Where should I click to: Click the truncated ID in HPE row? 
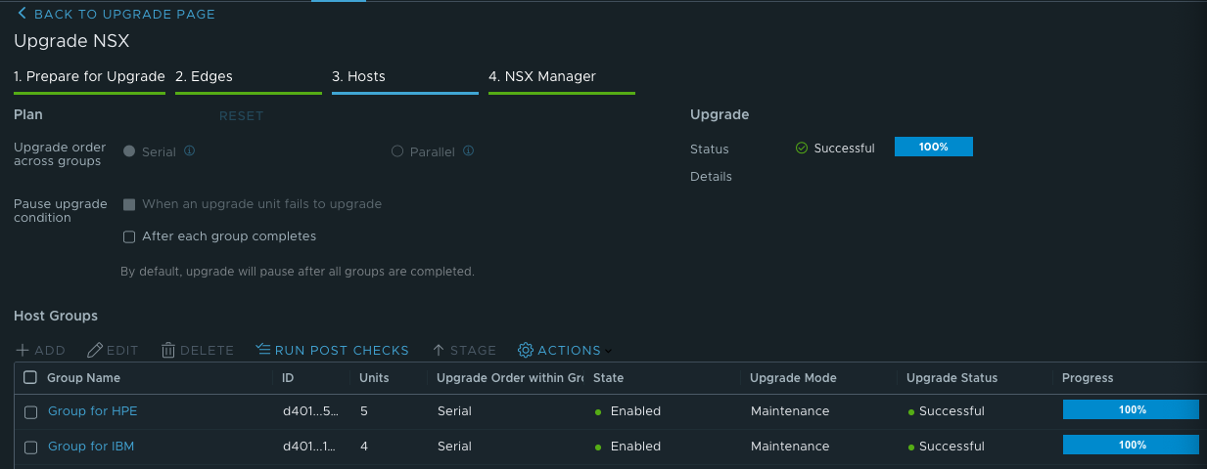tap(311, 411)
